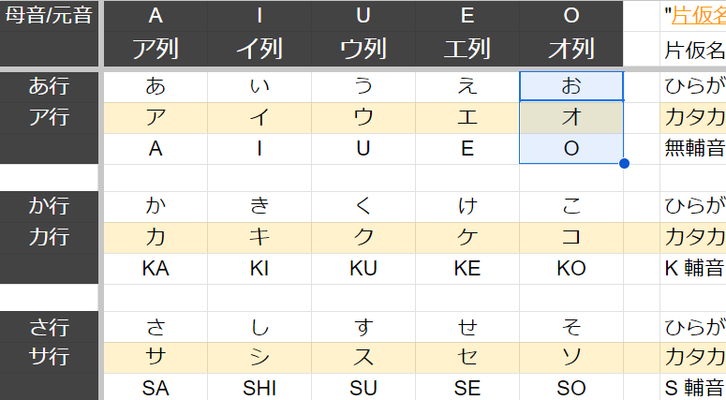Click the ア列 column header cell
726x400 pixels.
(x=156, y=48)
